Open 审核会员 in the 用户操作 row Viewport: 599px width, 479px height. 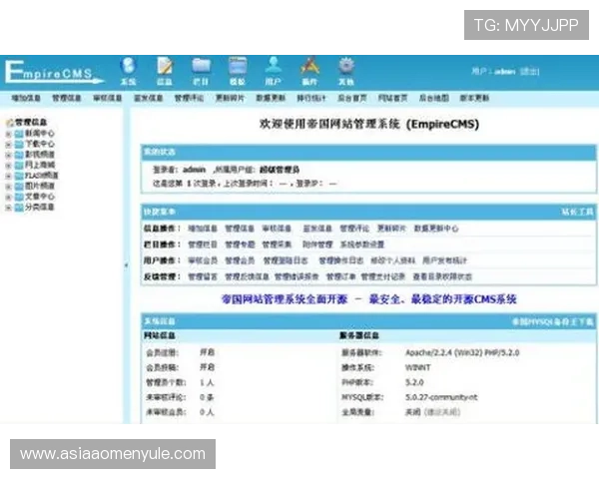203,260
